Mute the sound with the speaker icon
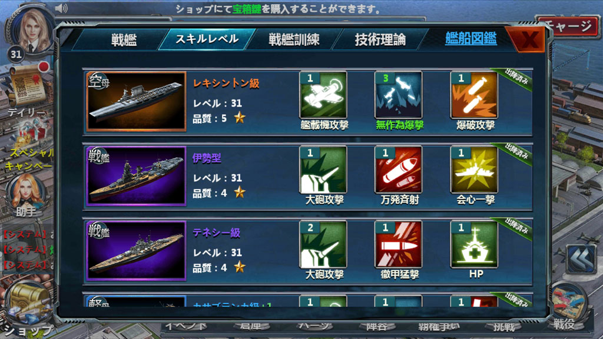This screenshot has width=603, height=339. (x=61, y=8)
